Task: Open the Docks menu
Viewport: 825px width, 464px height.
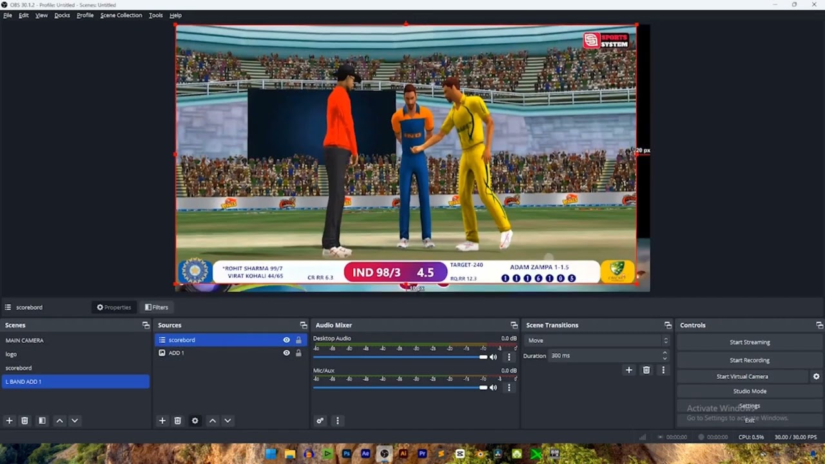Action: (62, 15)
